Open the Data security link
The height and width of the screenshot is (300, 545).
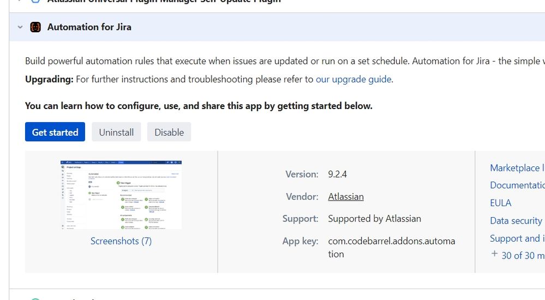coord(516,221)
